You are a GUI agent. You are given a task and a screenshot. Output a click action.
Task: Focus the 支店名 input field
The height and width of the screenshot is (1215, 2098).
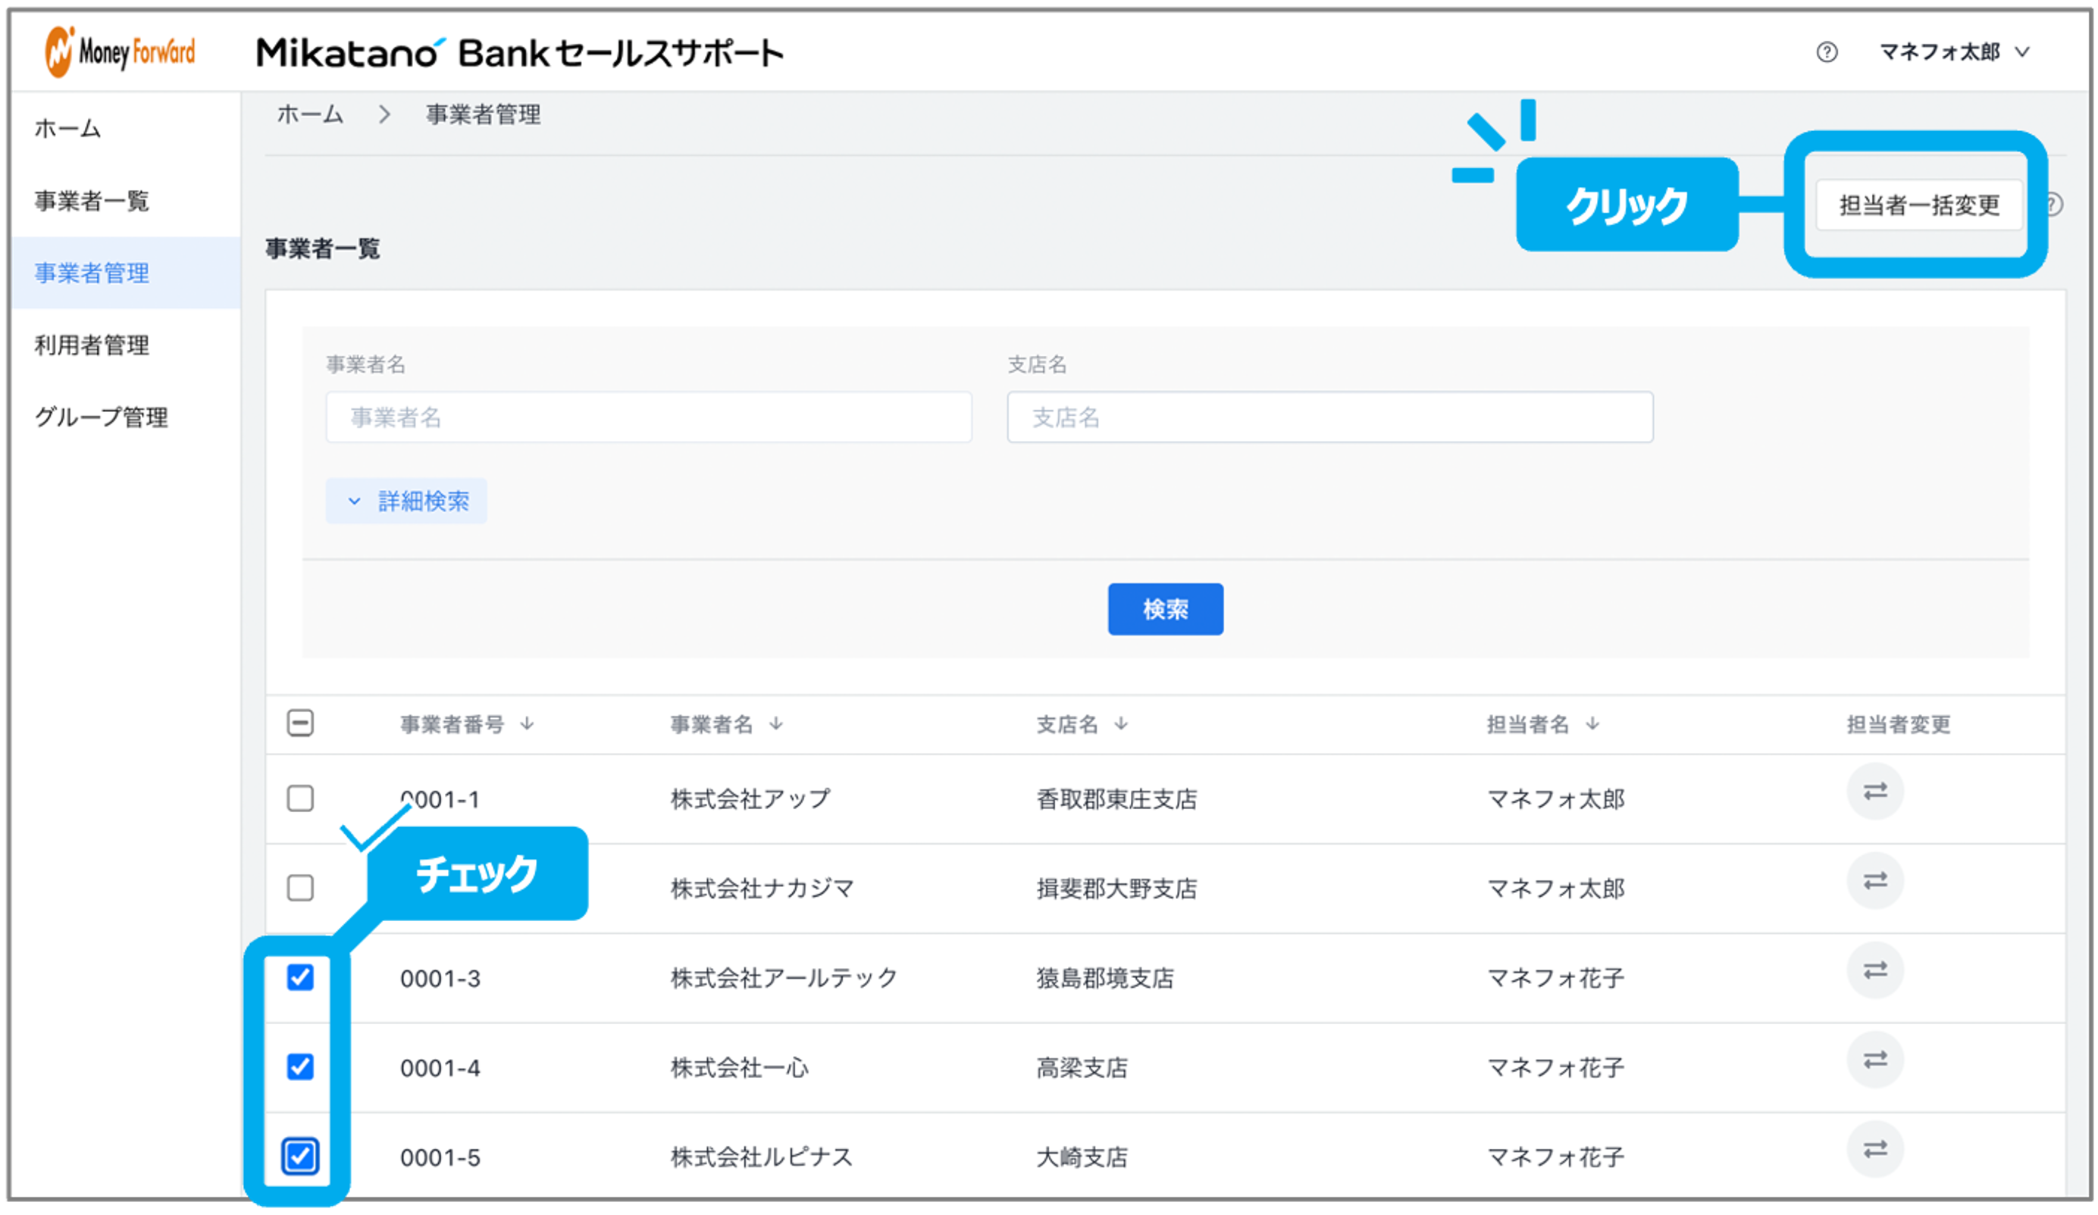tap(1330, 417)
